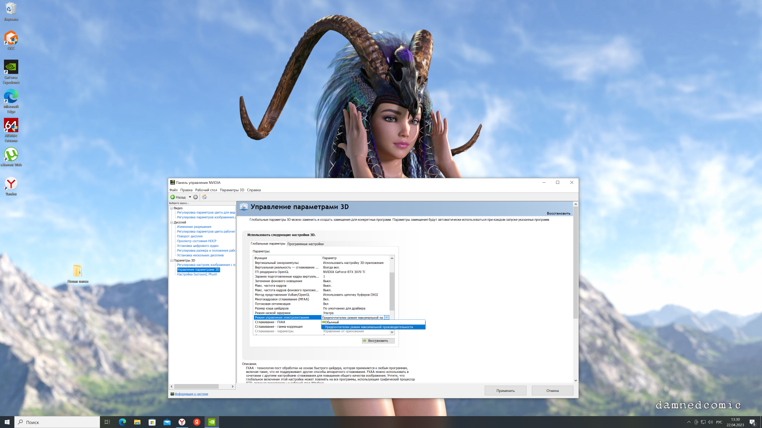The width and height of the screenshot is (762, 428).
Task: Switch to the Программные настройки tab
Action: click(x=305, y=244)
